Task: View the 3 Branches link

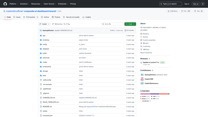Action: 57,24
